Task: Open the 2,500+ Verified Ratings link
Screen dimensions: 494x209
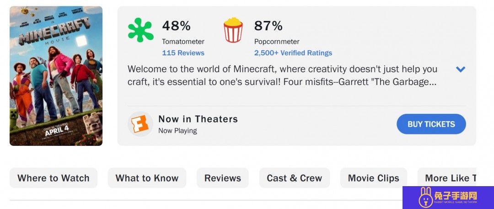Action: coord(293,53)
